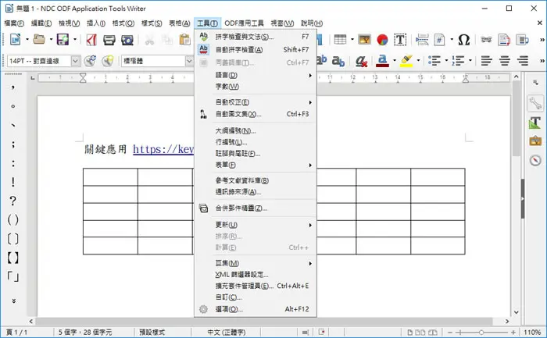
Task: Click the Paste clipboard icon
Action: pyautogui.click(x=184, y=40)
